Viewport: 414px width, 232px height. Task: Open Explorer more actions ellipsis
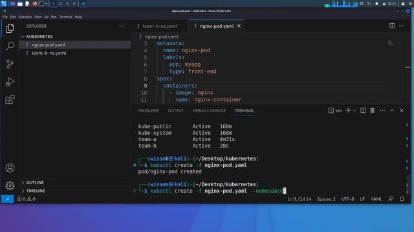[122, 26]
